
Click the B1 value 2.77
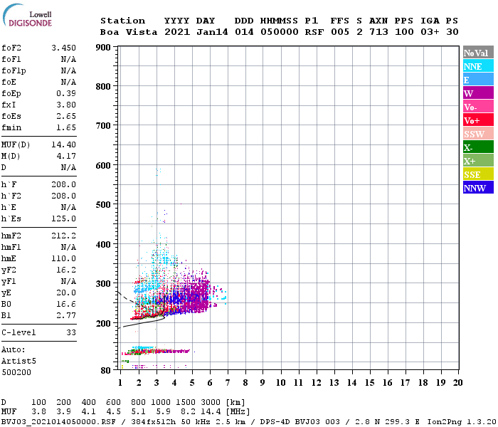coord(66,315)
